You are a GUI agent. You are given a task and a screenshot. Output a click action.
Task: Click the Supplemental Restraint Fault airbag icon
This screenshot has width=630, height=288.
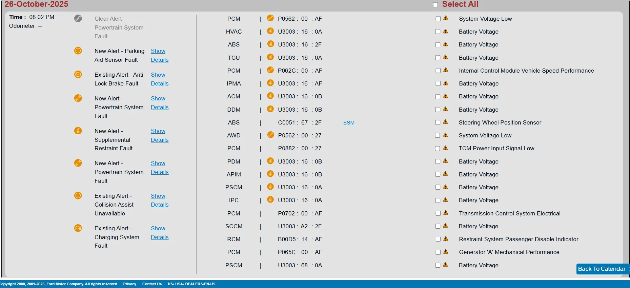pos(78,131)
